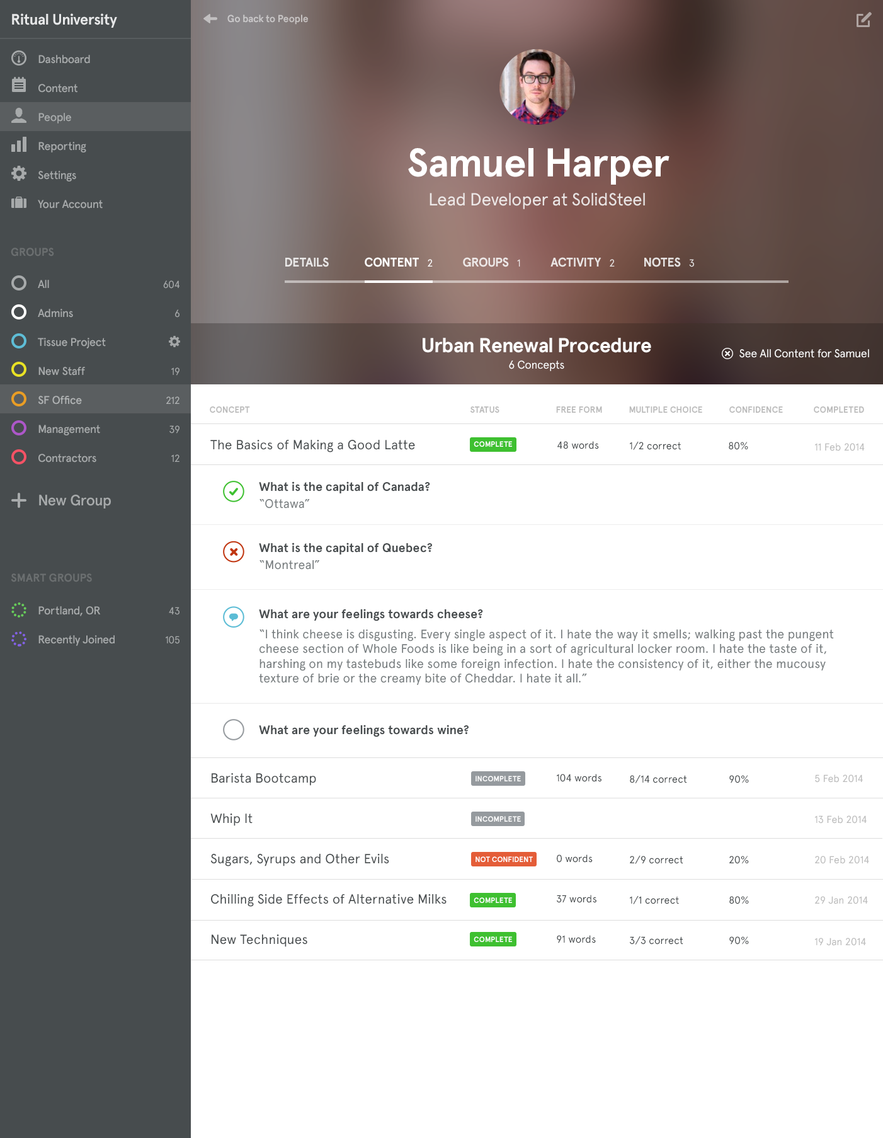Image resolution: width=883 pixels, height=1138 pixels.
Task: Click the Reporting bar chart icon
Action: tap(19, 145)
